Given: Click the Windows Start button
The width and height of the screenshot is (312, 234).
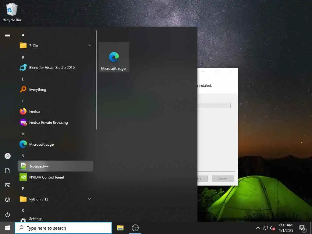Looking at the screenshot, I should (7, 228).
